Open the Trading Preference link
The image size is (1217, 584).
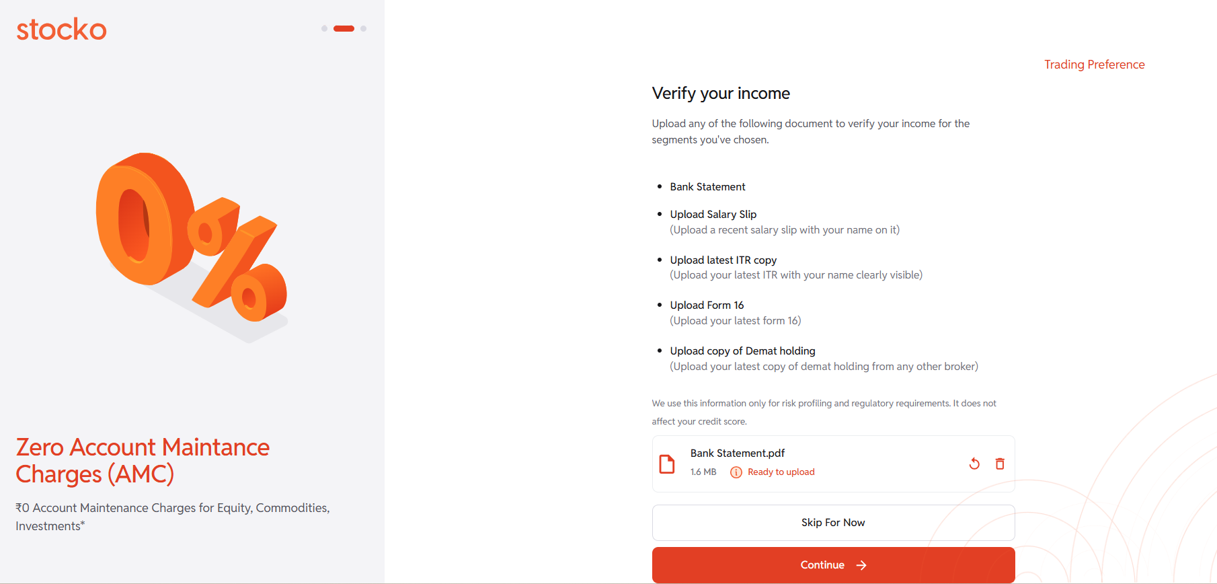click(x=1094, y=65)
